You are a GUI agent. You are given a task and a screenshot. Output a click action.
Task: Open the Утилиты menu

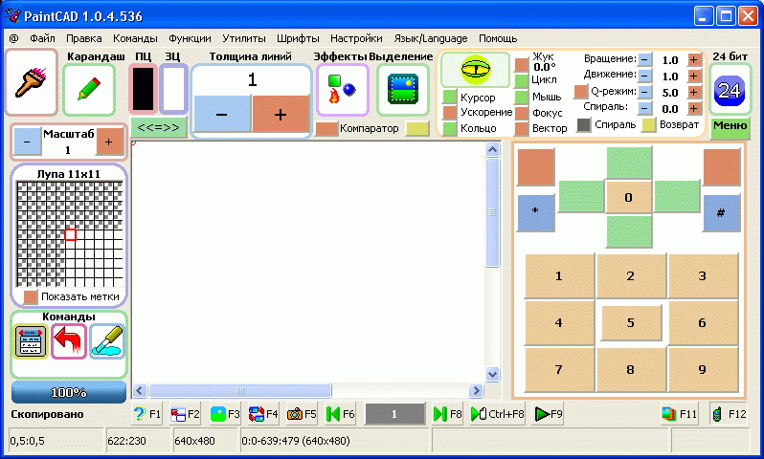coord(243,38)
